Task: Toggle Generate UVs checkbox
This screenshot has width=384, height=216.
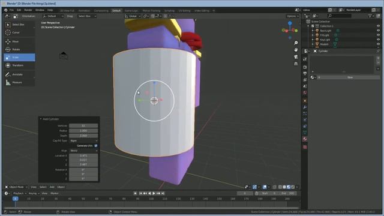Action: point(96,146)
